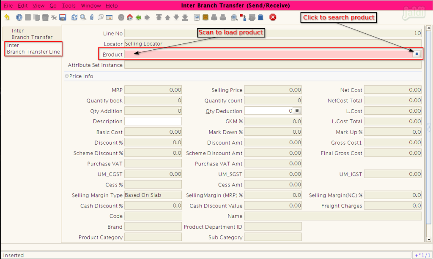Exit the window with the red X icon
Screen dimensions: 433x259
[273, 17]
